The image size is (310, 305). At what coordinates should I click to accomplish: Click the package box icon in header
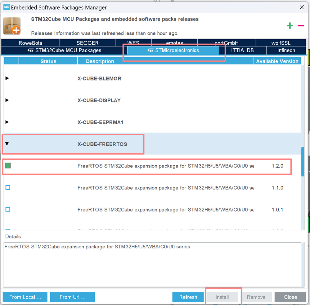point(12,26)
